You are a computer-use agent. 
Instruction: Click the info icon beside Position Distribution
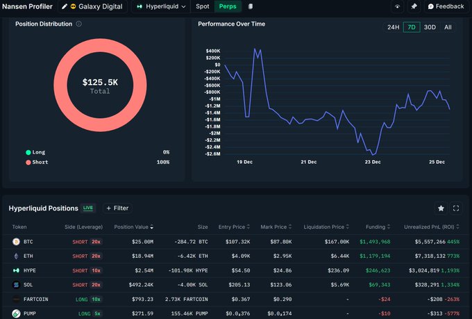pyautogui.click(x=78, y=24)
